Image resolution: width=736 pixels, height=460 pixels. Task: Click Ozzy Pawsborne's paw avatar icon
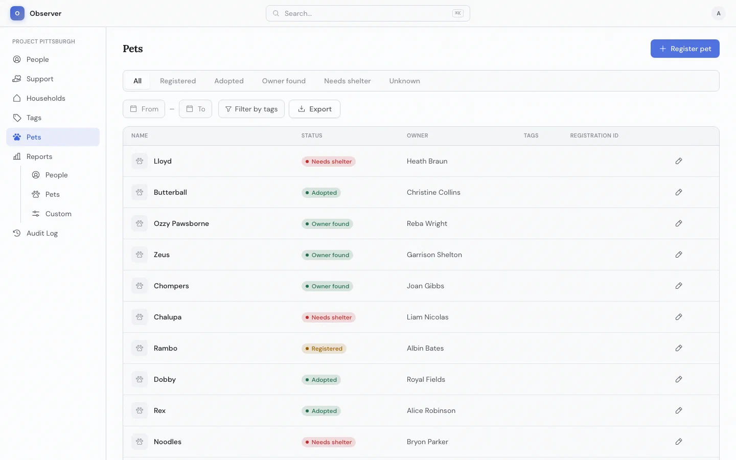[x=140, y=223]
